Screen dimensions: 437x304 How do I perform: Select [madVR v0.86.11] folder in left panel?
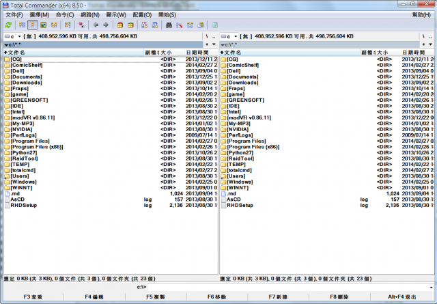[111, 118]
